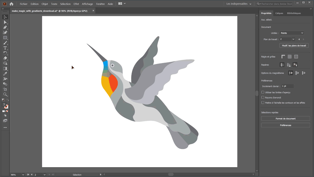Go to first artboard in status bar

coord(28,175)
